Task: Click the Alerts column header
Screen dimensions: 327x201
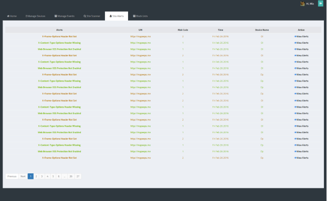Action: (x=59, y=30)
